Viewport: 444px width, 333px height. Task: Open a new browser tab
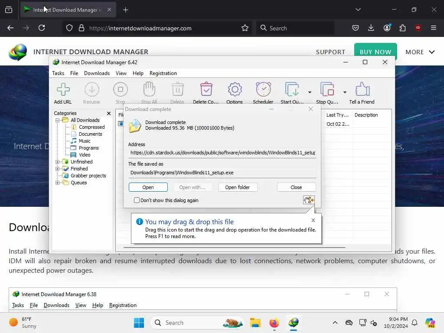click(x=125, y=10)
